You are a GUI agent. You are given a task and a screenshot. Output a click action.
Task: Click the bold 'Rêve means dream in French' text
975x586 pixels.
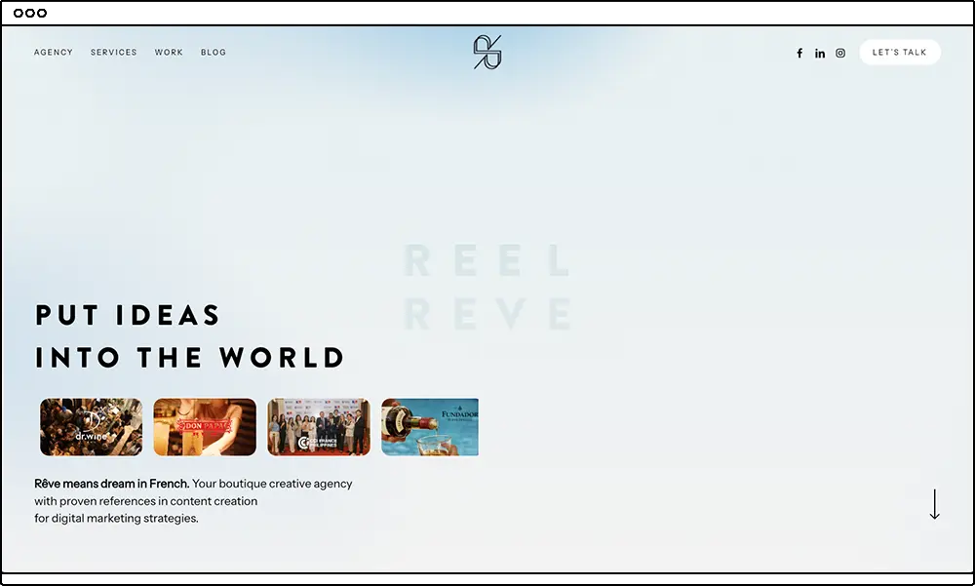pos(111,484)
